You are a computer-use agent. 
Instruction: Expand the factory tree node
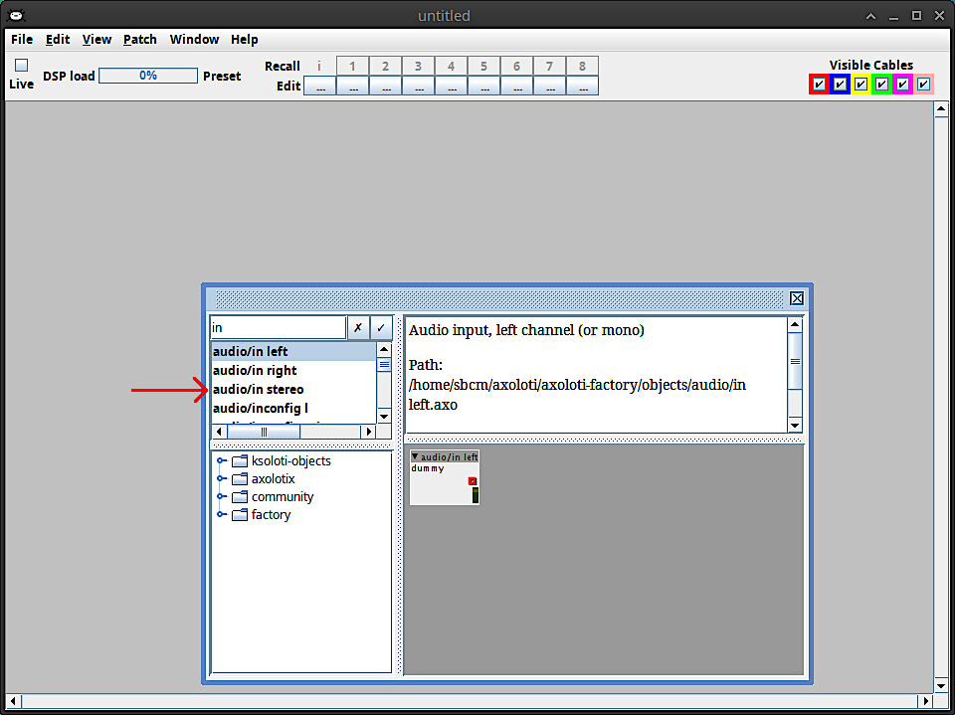tap(222, 515)
